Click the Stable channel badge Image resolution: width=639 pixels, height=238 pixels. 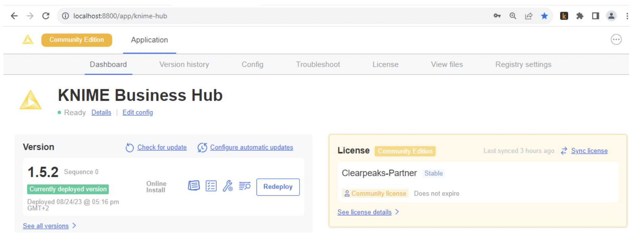434,173
